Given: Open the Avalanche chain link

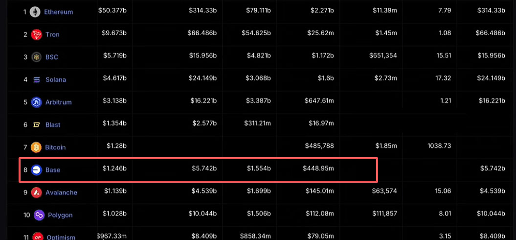Looking at the screenshot, I should tap(61, 192).
